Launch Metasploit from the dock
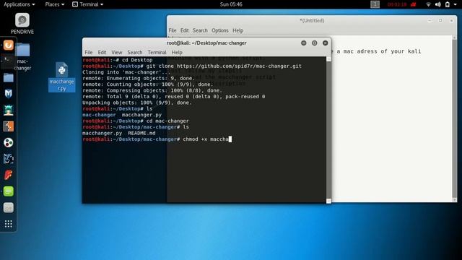 [x=8, y=94]
